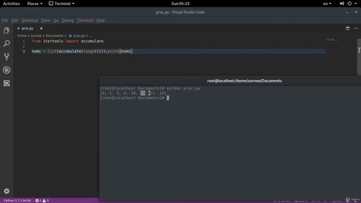This screenshot has width=361, height=203.
Task: Open the editor More Actions ellipsis
Action: (356, 28)
